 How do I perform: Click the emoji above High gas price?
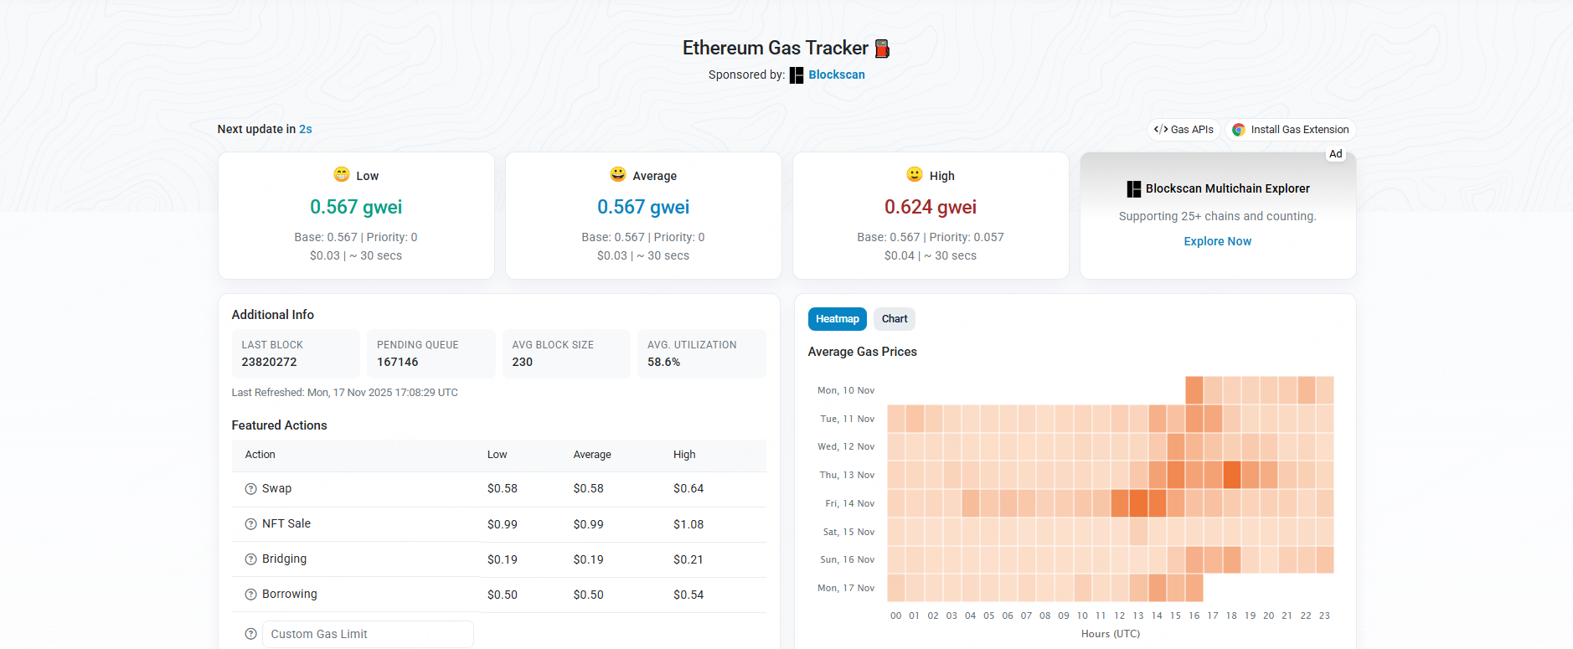click(x=914, y=174)
